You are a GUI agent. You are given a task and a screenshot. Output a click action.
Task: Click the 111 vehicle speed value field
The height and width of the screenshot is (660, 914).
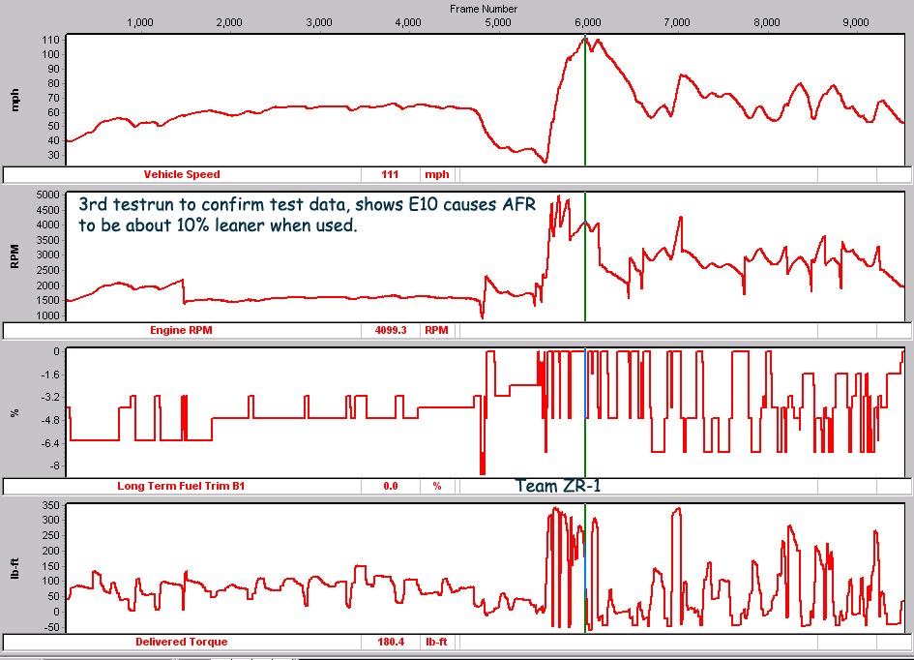tap(390, 175)
